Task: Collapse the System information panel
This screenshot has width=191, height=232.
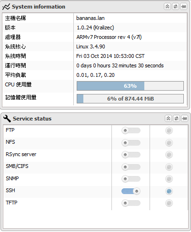Action: (x=167, y=7)
